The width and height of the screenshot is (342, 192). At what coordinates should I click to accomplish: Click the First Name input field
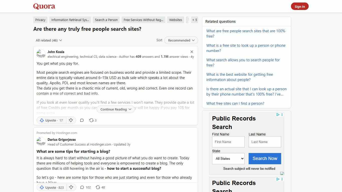point(228,142)
